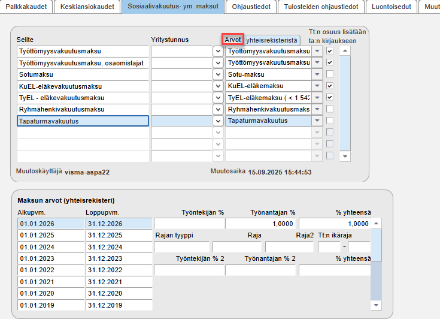Click the Tapaturmavakuutus Selite field
The height and width of the screenshot is (319, 440).
coord(83,121)
